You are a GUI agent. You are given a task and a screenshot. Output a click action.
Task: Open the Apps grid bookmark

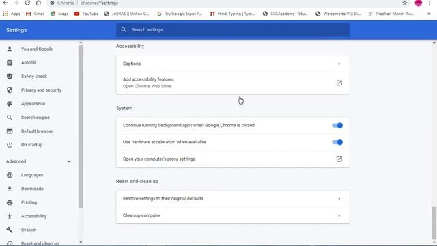coord(12,14)
